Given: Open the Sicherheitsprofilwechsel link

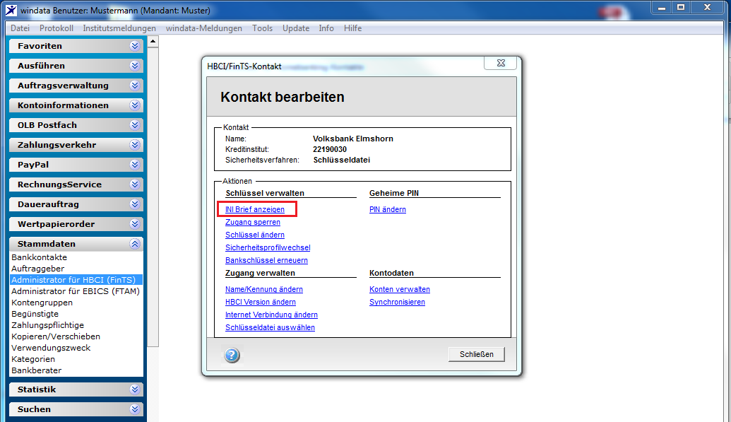Looking at the screenshot, I should 268,247.
